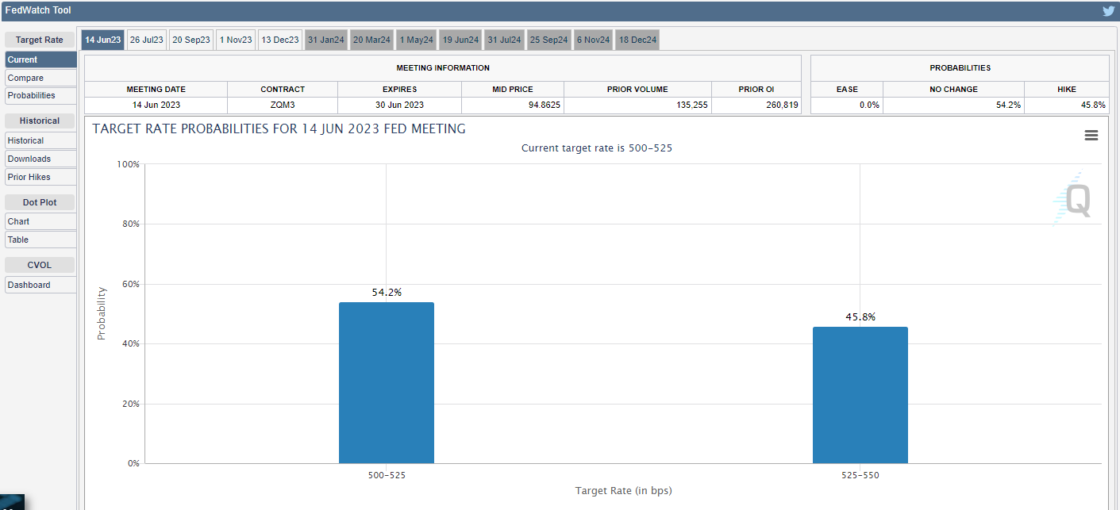
Task: Open the 18 Dec24 meeting tab
Action: pos(637,40)
